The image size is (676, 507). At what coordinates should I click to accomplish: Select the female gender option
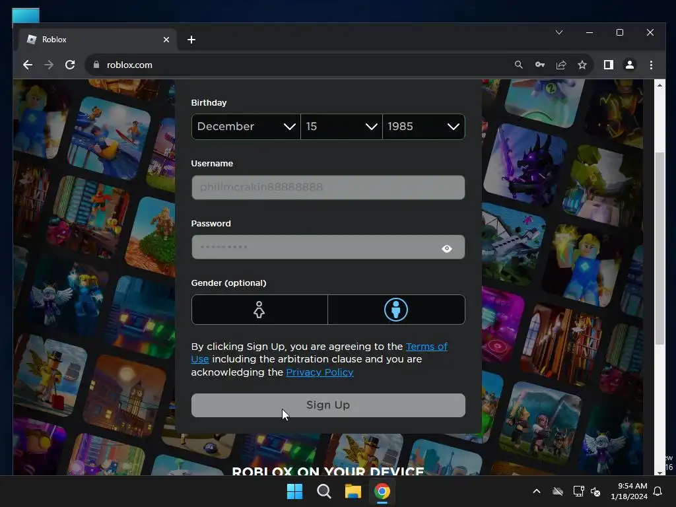tap(259, 310)
